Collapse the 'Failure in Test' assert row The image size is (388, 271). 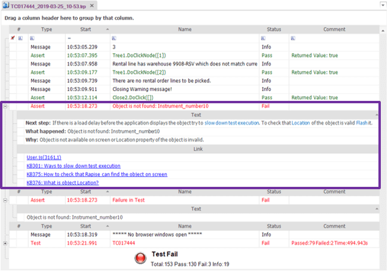(x=5, y=201)
